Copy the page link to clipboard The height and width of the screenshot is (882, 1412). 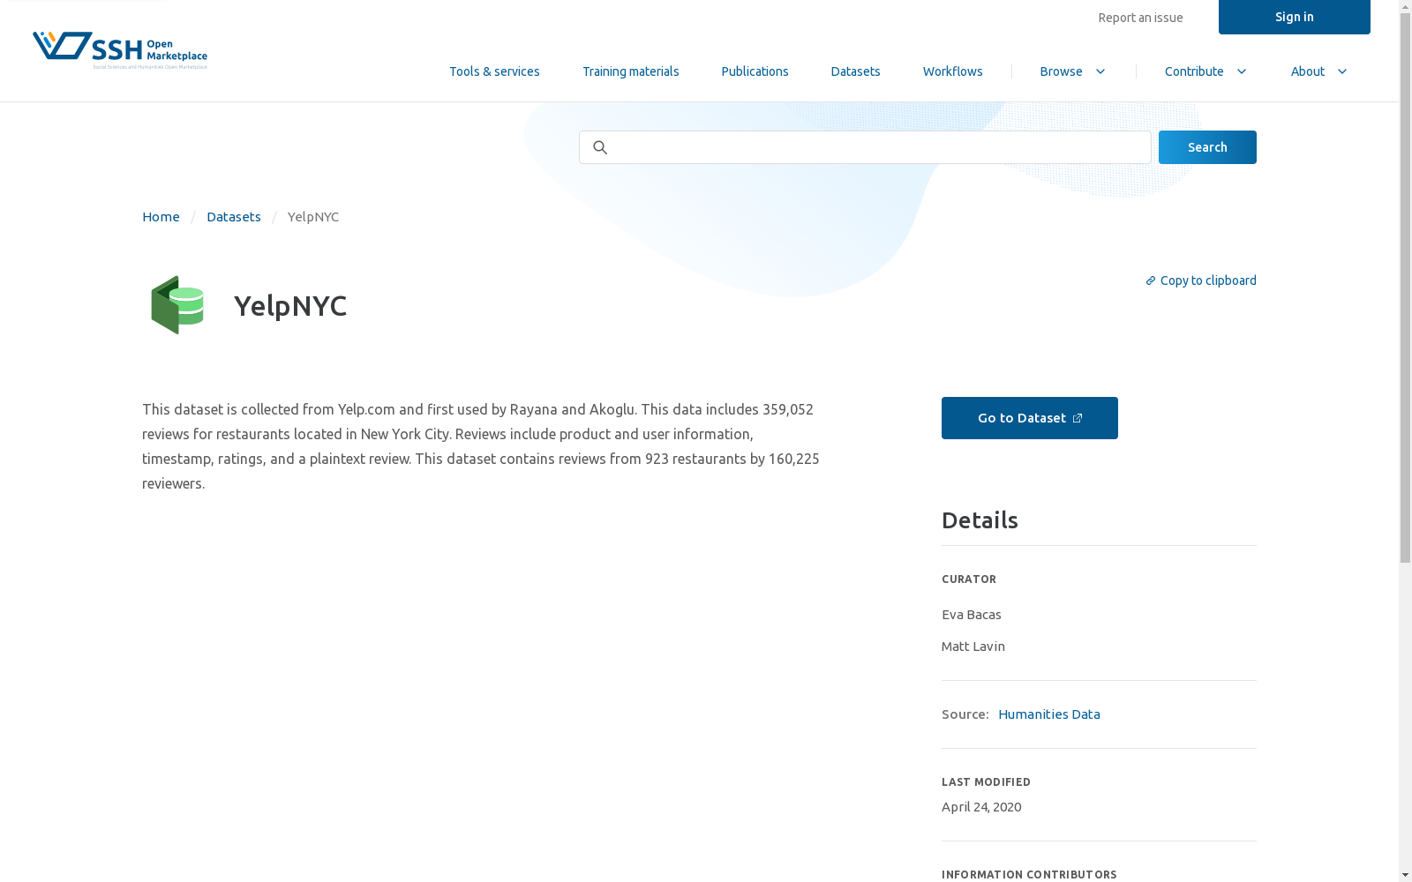(1201, 280)
